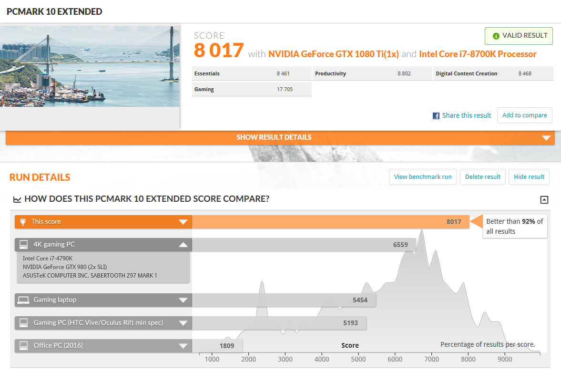Click the 5454 Gaming laptop bar
Viewport: 561px width, 373px height.
pos(284,300)
